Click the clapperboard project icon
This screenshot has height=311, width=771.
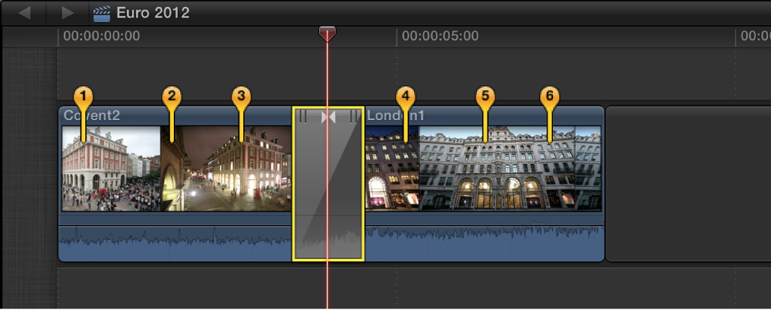pos(102,13)
